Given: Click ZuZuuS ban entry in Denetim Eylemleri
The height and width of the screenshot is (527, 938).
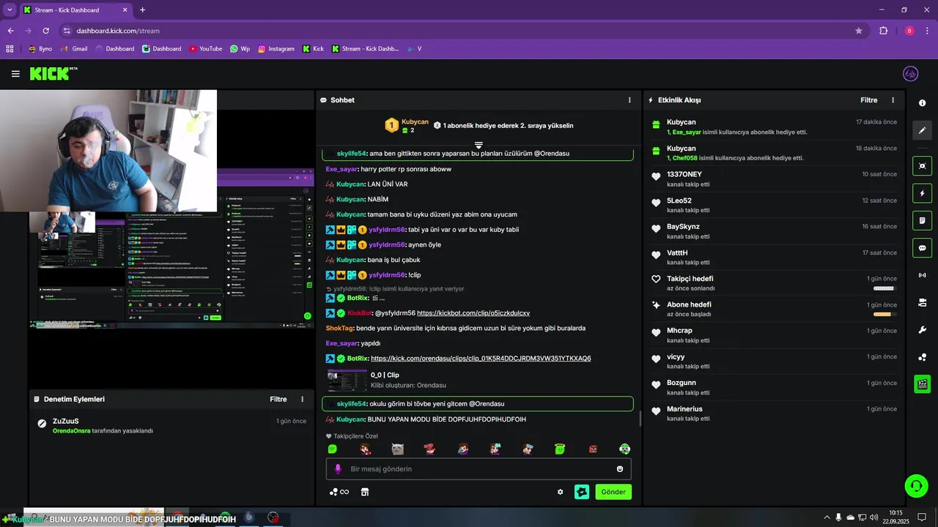Looking at the screenshot, I should (x=173, y=425).
